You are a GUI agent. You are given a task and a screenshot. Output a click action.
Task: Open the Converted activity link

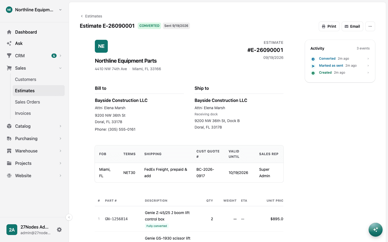point(327,59)
